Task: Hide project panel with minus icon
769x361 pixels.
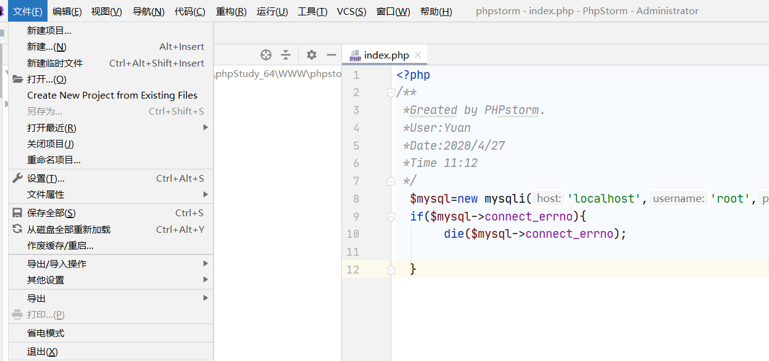Action: click(331, 55)
